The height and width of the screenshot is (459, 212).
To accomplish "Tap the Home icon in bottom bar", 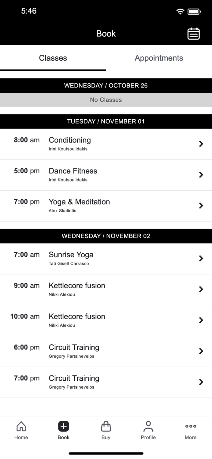I will click(x=21, y=426).
